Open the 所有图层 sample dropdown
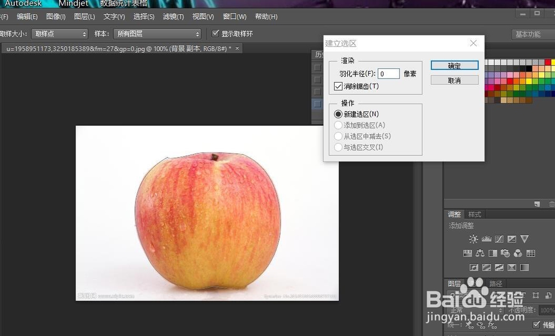Screen dimensions: 555x336 coord(157,33)
